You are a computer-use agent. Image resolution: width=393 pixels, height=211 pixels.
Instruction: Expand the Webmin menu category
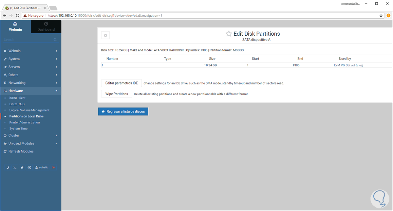(x=30, y=51)
